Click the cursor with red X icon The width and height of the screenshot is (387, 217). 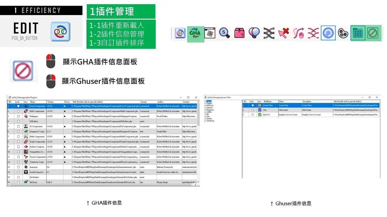[284, 33]
